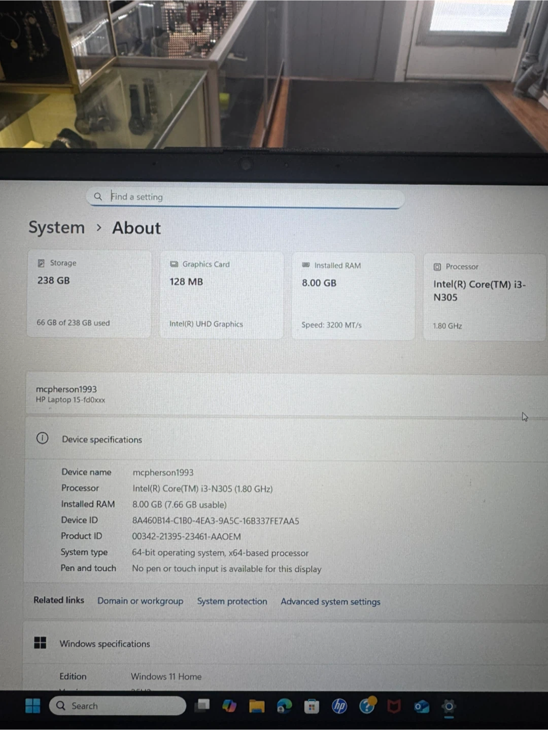Collapse the Windows specifications section
The width and height of the screenshot is (548, 730).
pyautogui.click(x=285, y=644)
